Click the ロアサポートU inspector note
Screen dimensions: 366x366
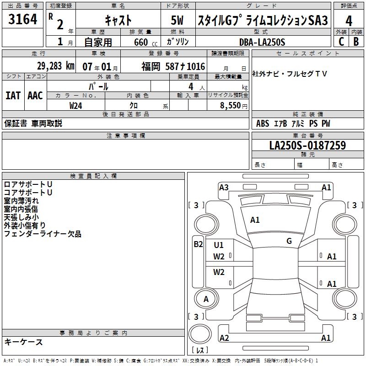(28, 184)
